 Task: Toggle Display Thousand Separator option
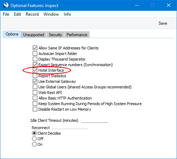pos(35,59)
